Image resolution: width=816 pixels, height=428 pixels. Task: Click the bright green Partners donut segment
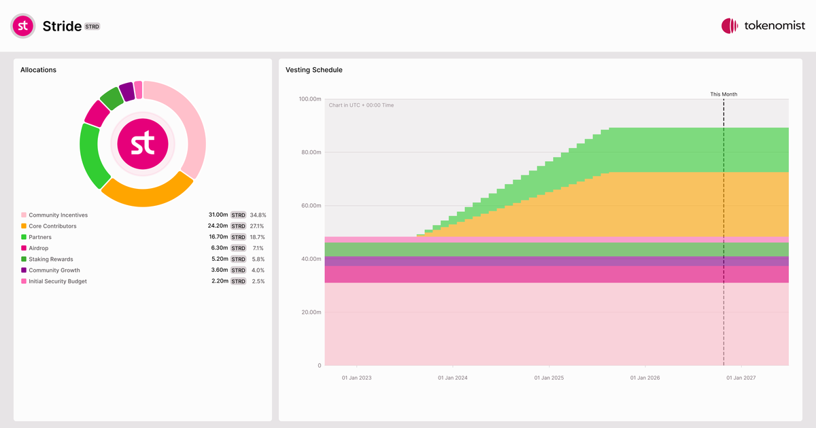tap(90, 156)
